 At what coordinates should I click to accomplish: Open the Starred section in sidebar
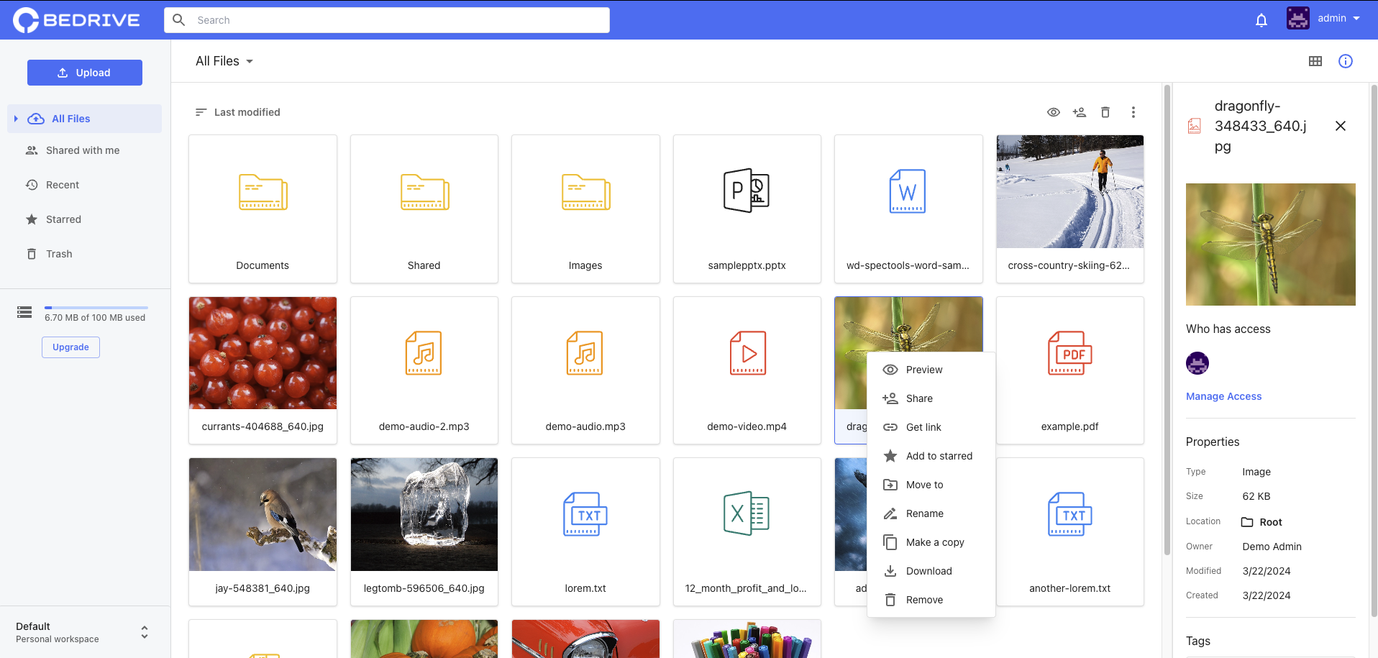[63, 219]
